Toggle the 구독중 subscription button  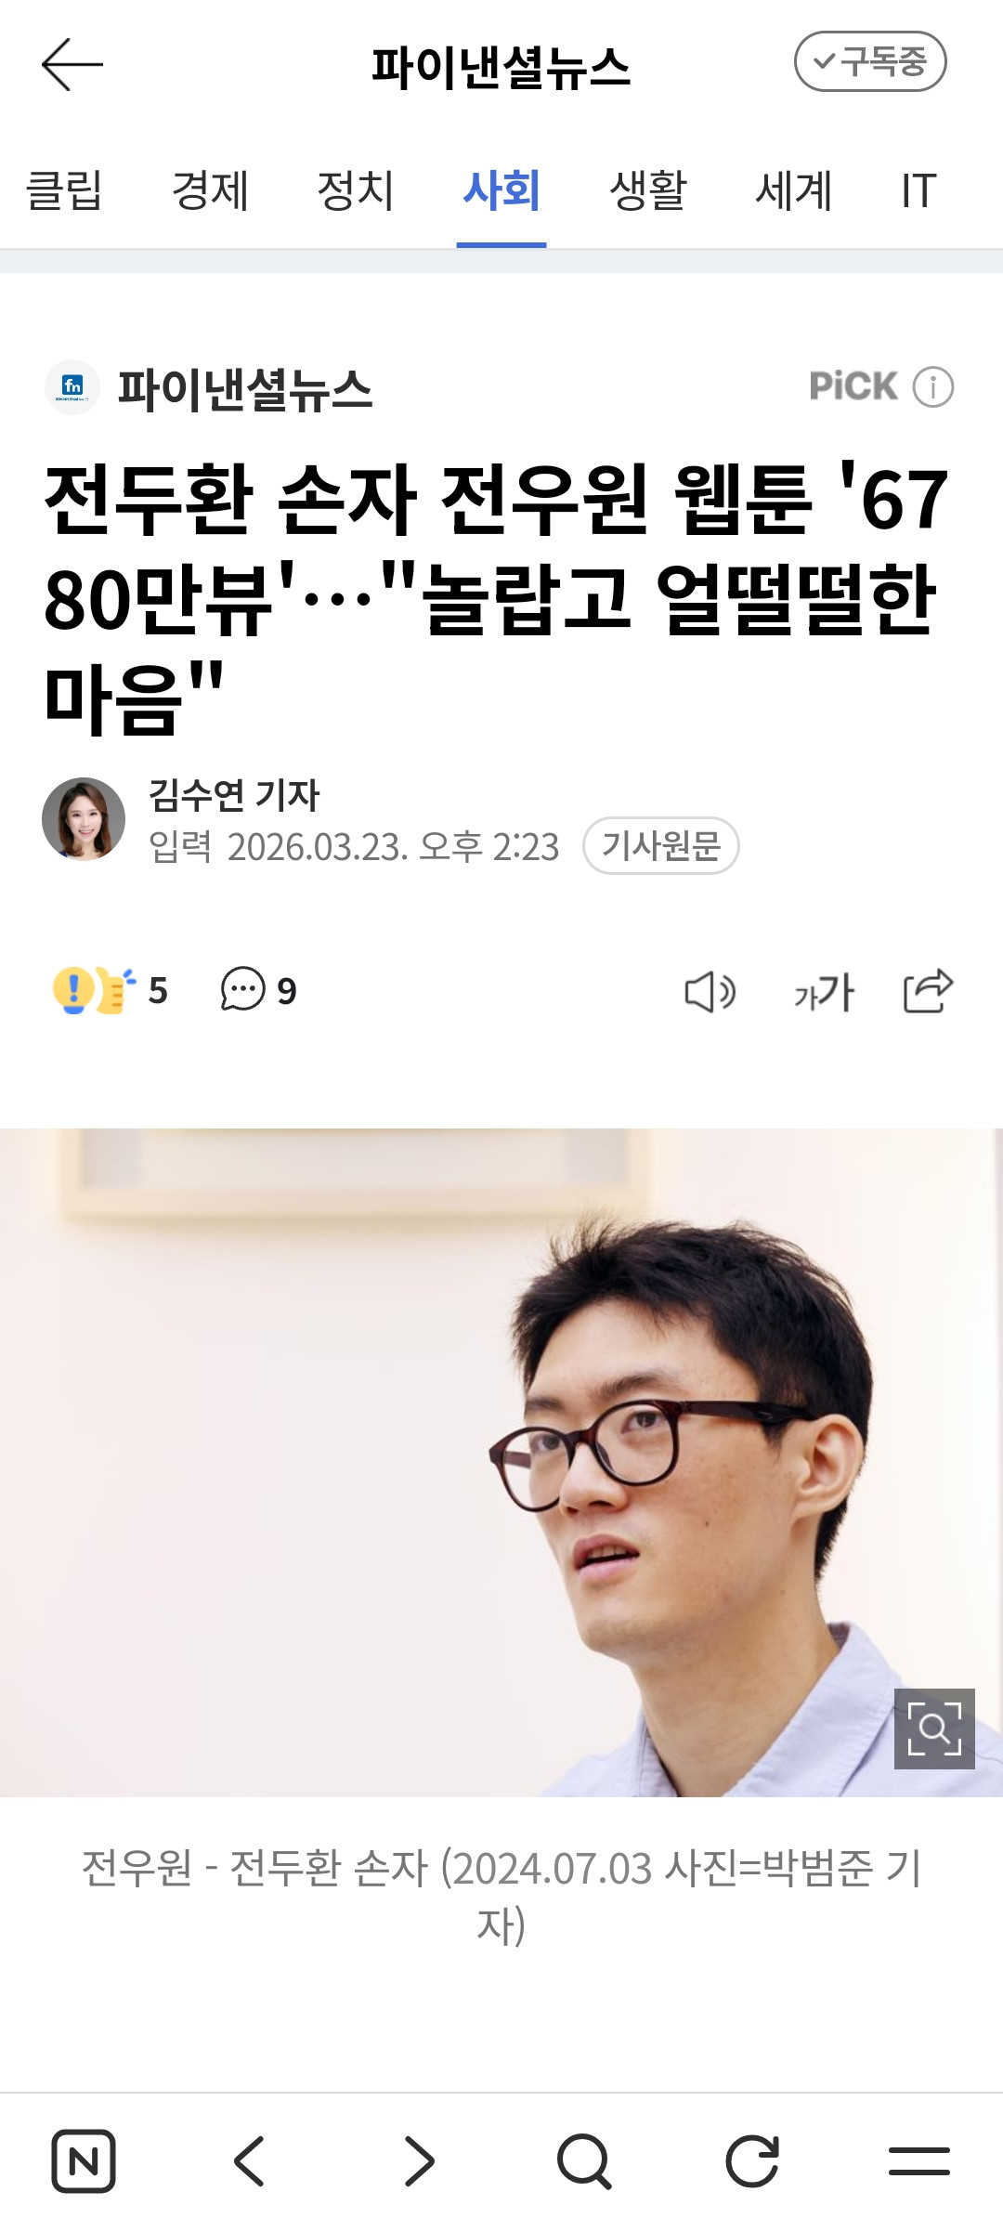pyautogui.click(x=870, y=61)
